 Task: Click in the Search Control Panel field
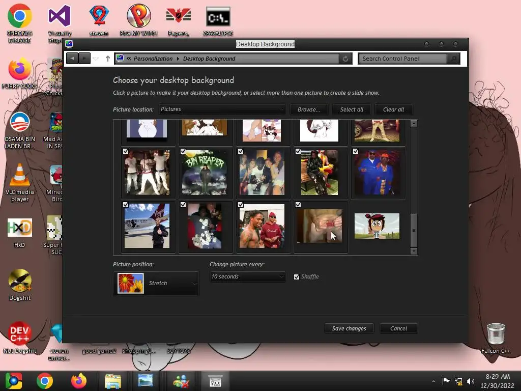coord(402,59)
